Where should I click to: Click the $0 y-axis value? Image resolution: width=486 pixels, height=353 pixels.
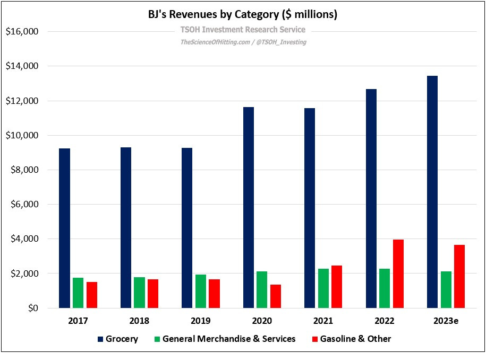pos(32,308)
